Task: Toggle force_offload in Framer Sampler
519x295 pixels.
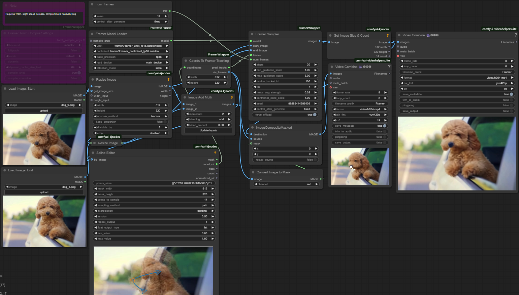Action: click(x=285, y=115)
